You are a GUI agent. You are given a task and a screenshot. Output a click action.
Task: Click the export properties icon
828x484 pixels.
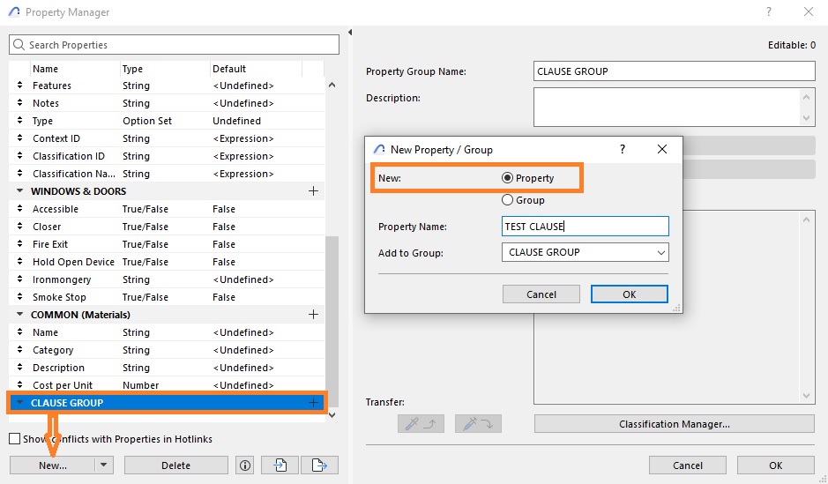[x=319, y=465]
